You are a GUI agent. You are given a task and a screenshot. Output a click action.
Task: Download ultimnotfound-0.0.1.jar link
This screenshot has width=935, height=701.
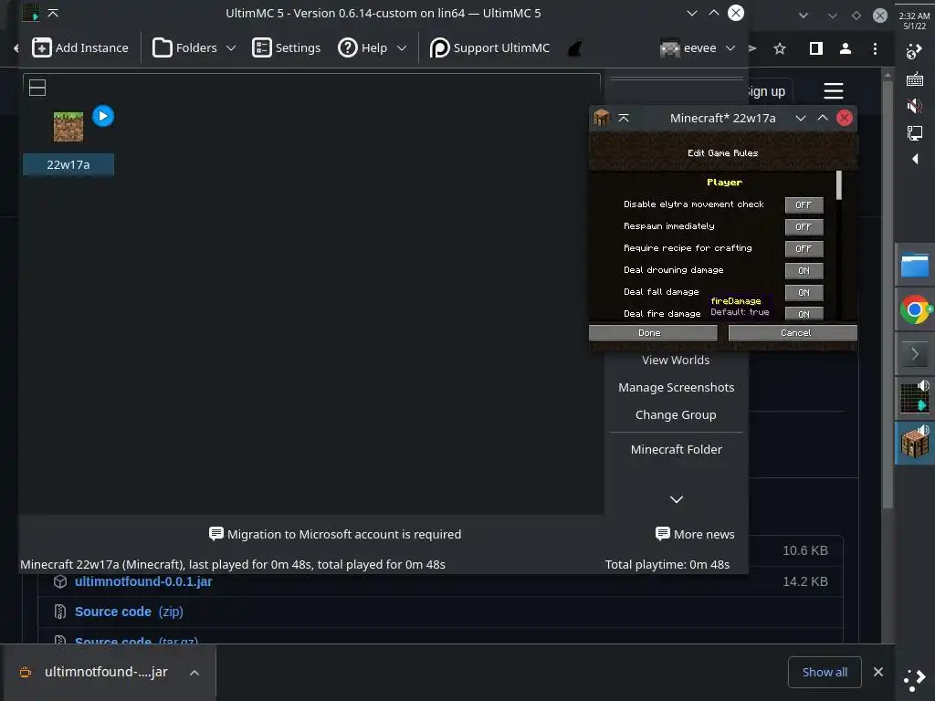coord(143,581)
